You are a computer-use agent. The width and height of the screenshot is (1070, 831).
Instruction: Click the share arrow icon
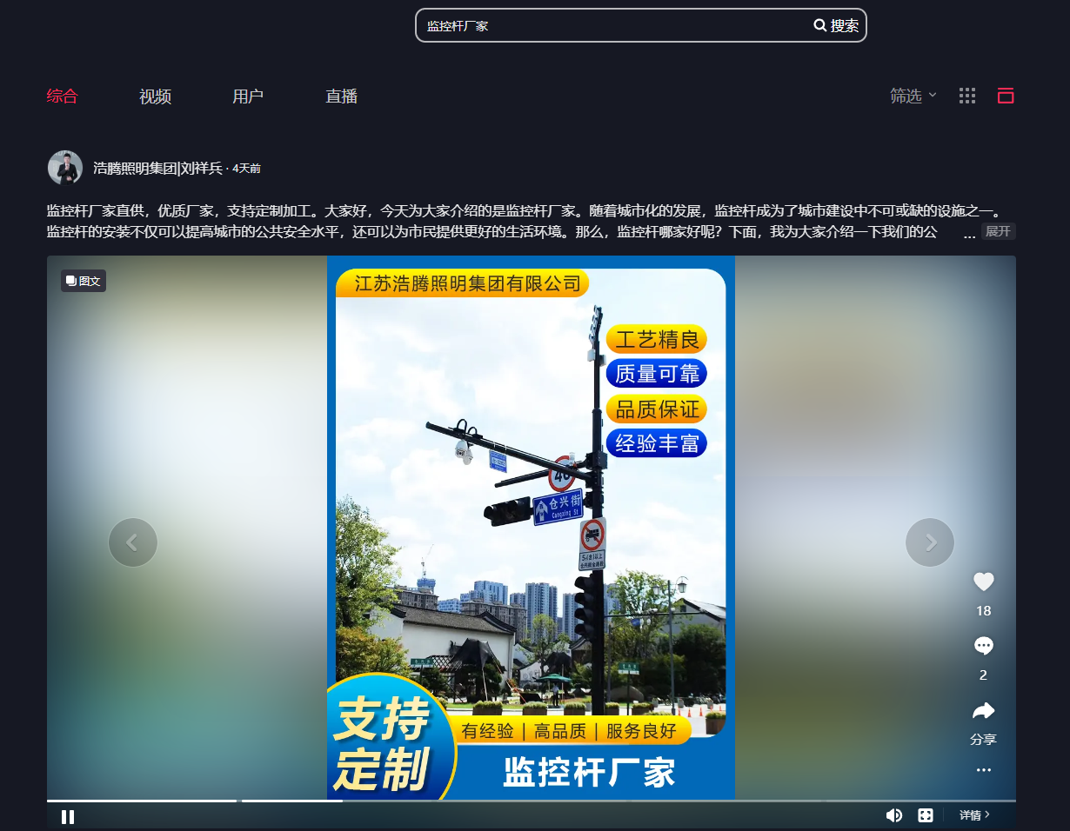(x=983, y=711)
